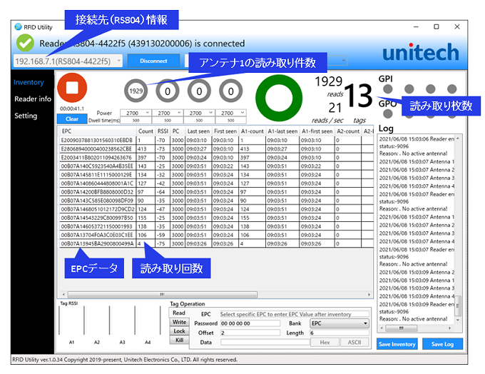This screenshot has width=485, height=374.
Task: Click the Hex button
Action: coord(325,342)
